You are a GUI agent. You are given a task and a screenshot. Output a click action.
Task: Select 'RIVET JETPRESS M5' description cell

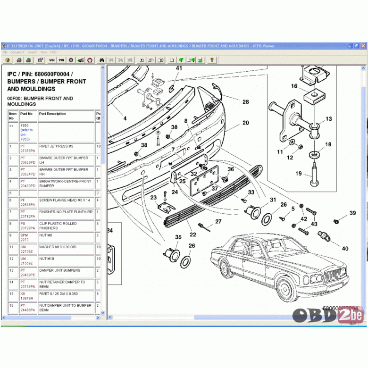click(66, 149)
